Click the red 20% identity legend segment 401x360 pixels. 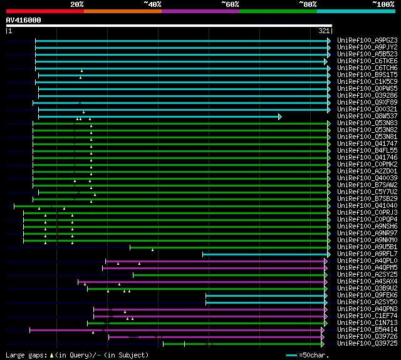tap(45, 11)
